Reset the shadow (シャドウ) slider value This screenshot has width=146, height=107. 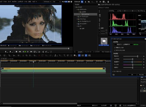[x=144, y=59]
